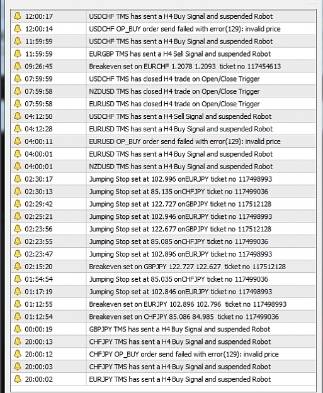Select EURUSD closed H4 trade message
Viewport: 323px width, 393px height.
(174, 104)
